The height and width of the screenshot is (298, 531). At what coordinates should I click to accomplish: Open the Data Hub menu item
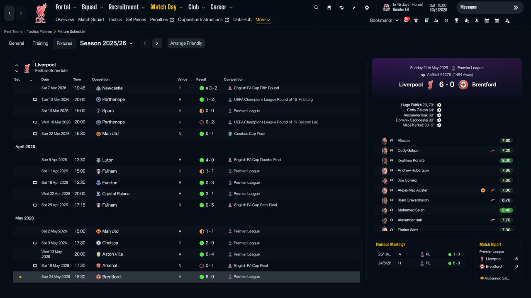[242, 19]
